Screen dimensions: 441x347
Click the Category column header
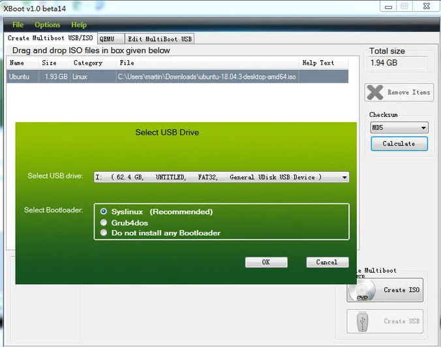coord(88,63)
